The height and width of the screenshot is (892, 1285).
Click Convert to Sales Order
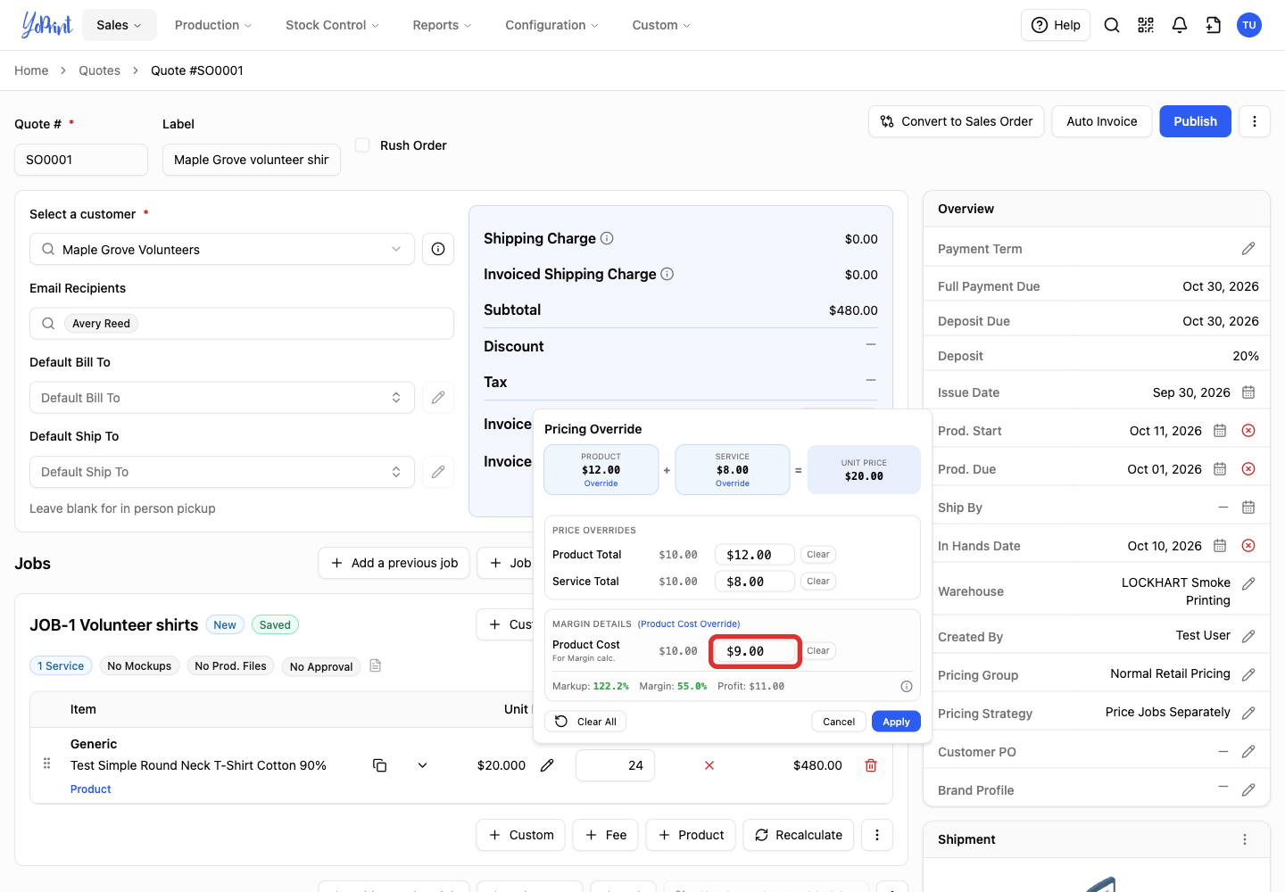pos(956,121)
